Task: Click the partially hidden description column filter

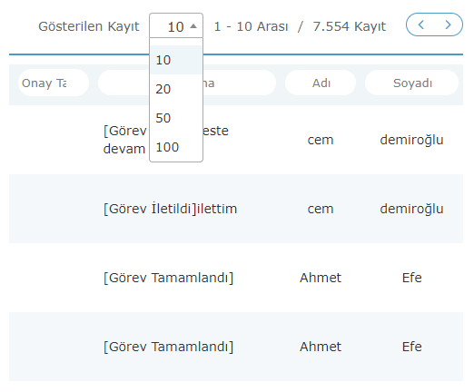Action: (187, 83)
